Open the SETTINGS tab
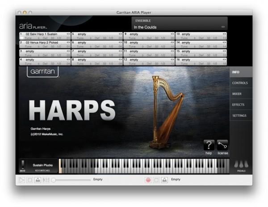Screen dimensions: 268x207 pyautogui.click(x=241, y=116)
